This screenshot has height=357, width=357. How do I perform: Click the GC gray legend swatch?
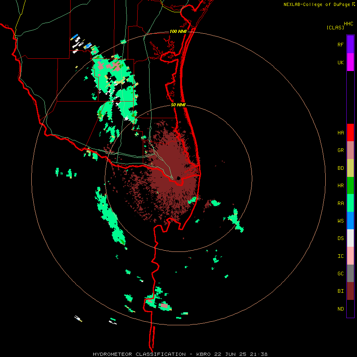pos(350,273)
